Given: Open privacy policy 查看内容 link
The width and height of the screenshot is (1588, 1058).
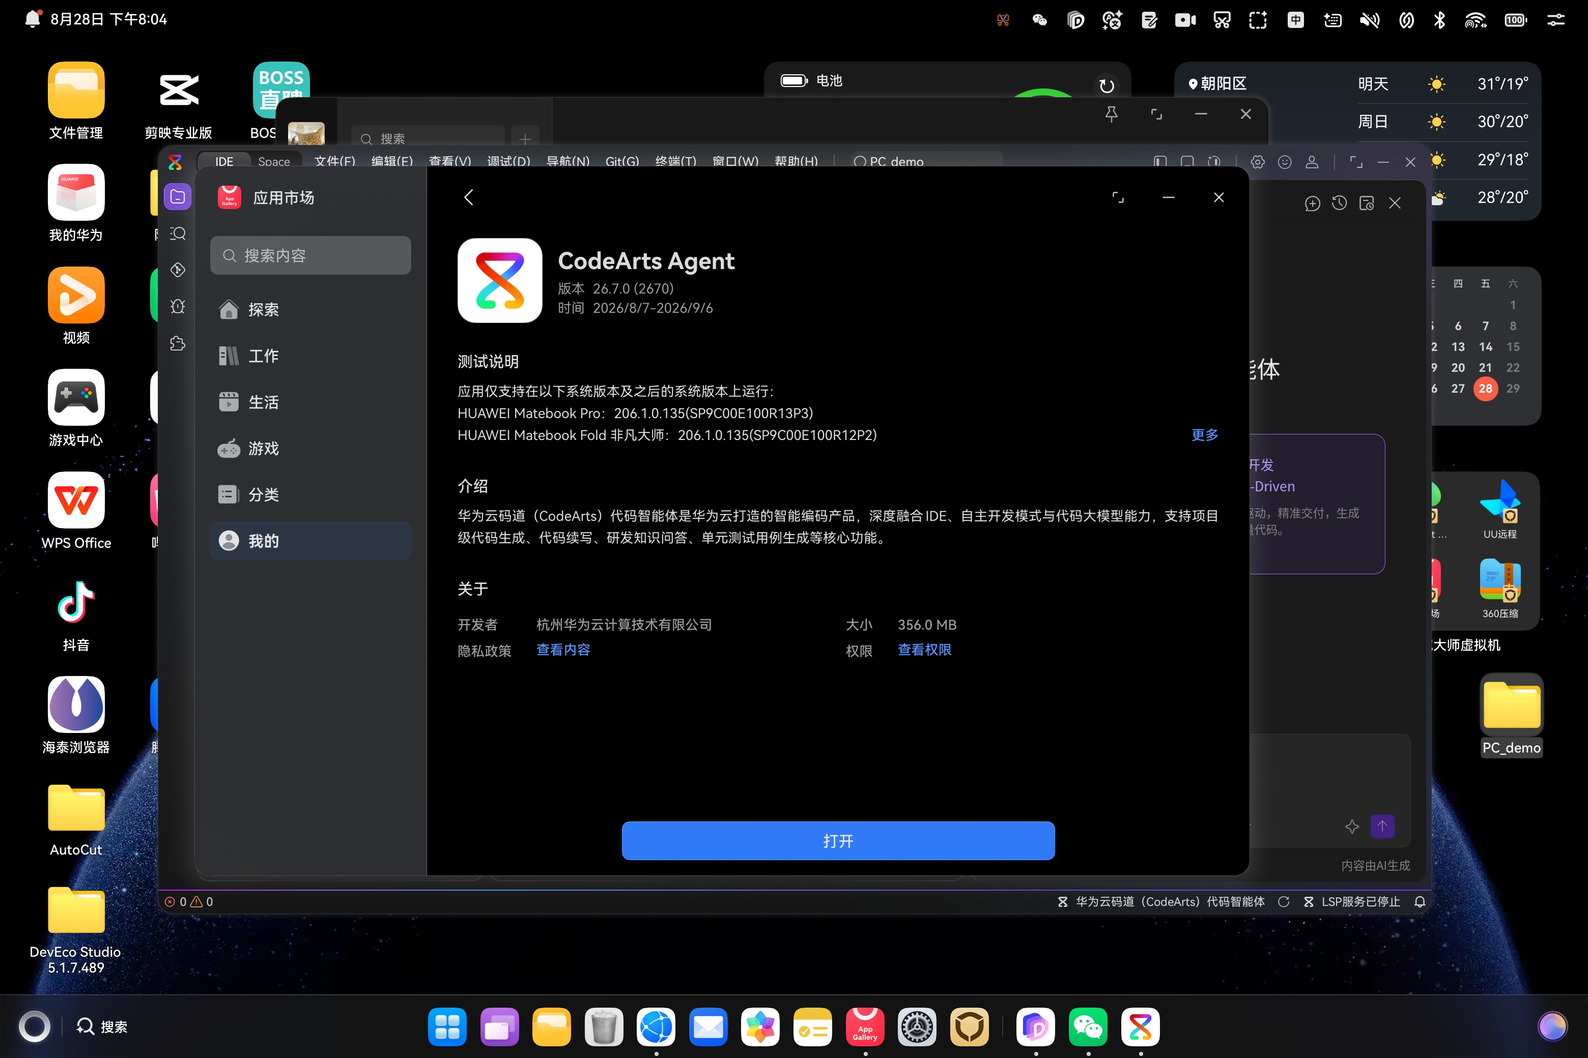Looking at the screenshot, I should [563, 650].
